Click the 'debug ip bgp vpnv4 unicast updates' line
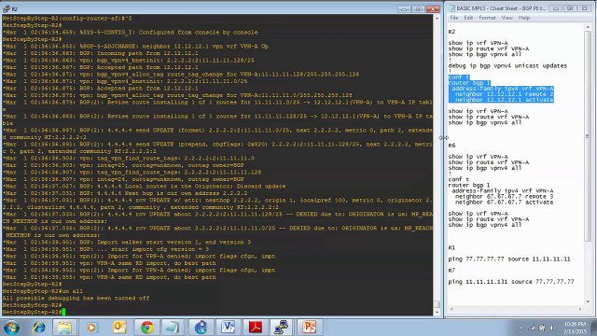 pyautogui.click(x=507, y=66)
